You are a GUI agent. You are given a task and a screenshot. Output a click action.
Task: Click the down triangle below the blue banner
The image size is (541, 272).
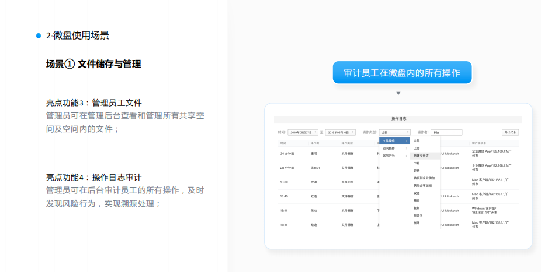(x=398, y=93)
